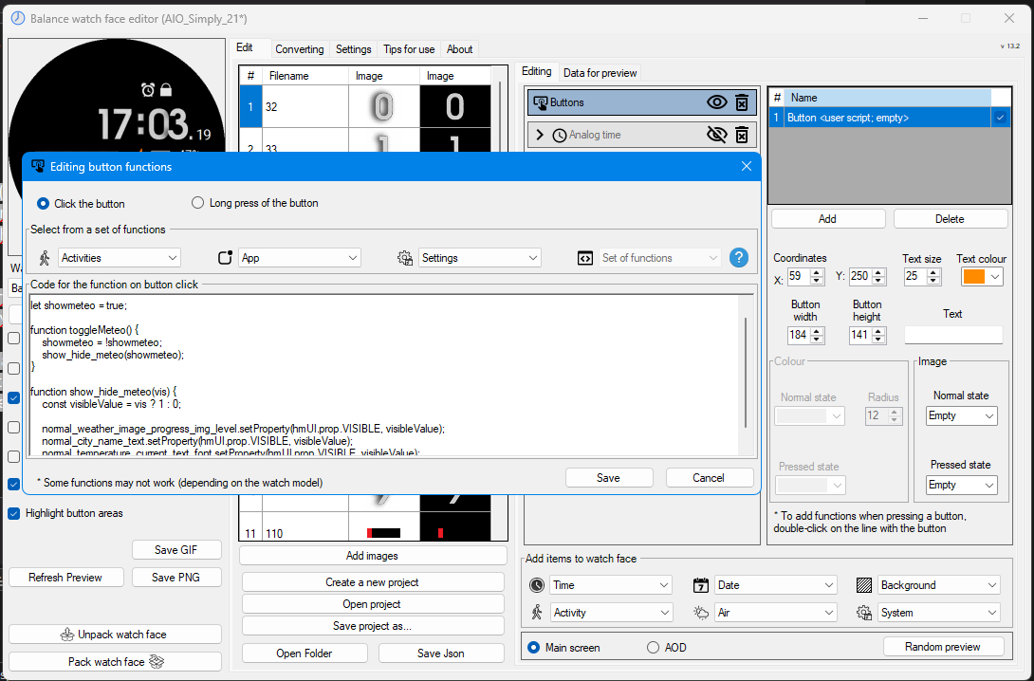
Task: Delete the Analog time element with trash icon
Action: 742,135
